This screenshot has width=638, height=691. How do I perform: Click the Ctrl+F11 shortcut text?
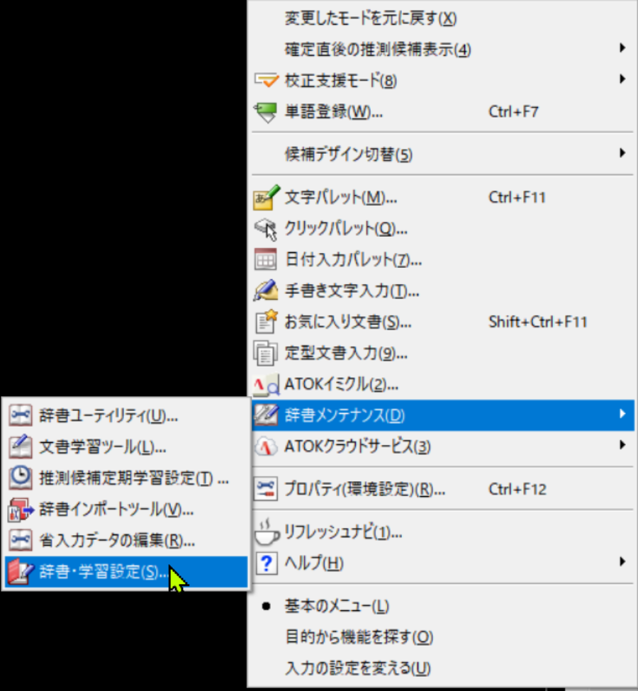(517, 198)
